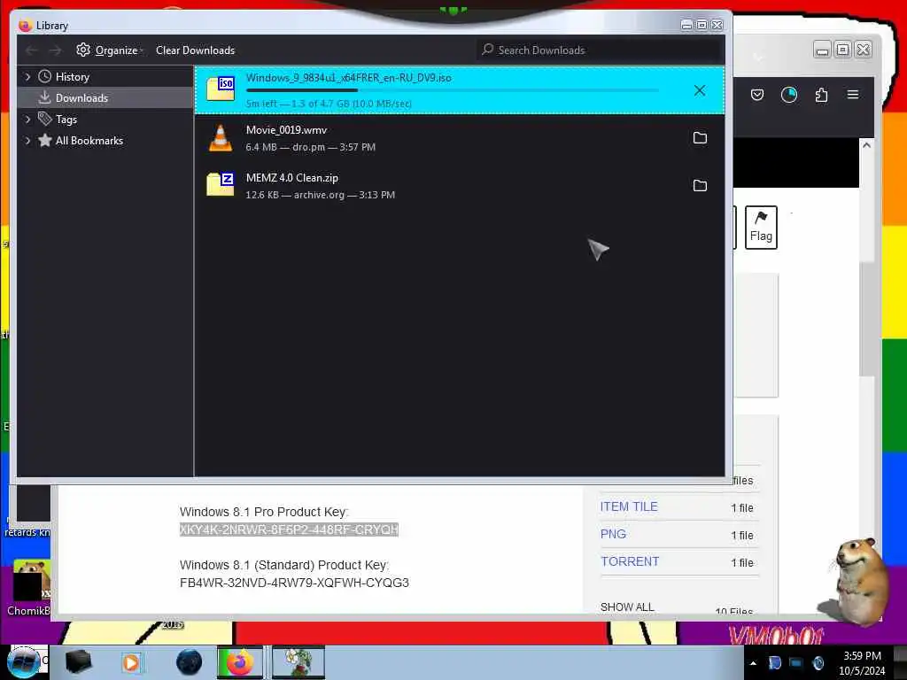Open the Windows Start orb
The height and width of the screenshot is (680, 907).
(x=24, y=662)
